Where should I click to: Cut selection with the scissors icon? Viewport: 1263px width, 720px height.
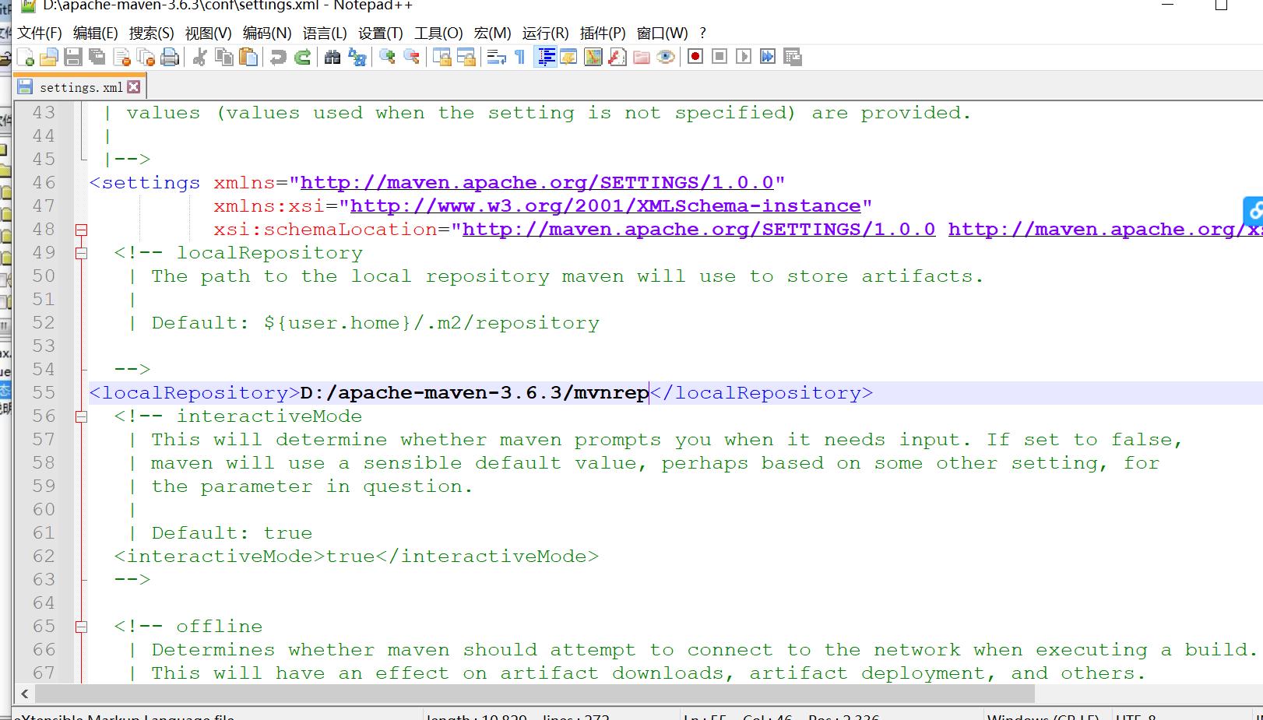pyautogui.click(x=200, y=57)
